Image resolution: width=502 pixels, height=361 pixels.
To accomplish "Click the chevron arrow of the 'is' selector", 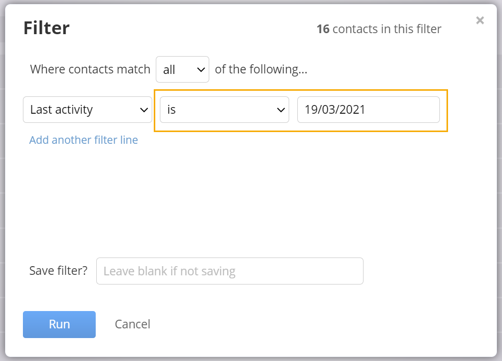I will pyautogui.click(x=281, y=110).
